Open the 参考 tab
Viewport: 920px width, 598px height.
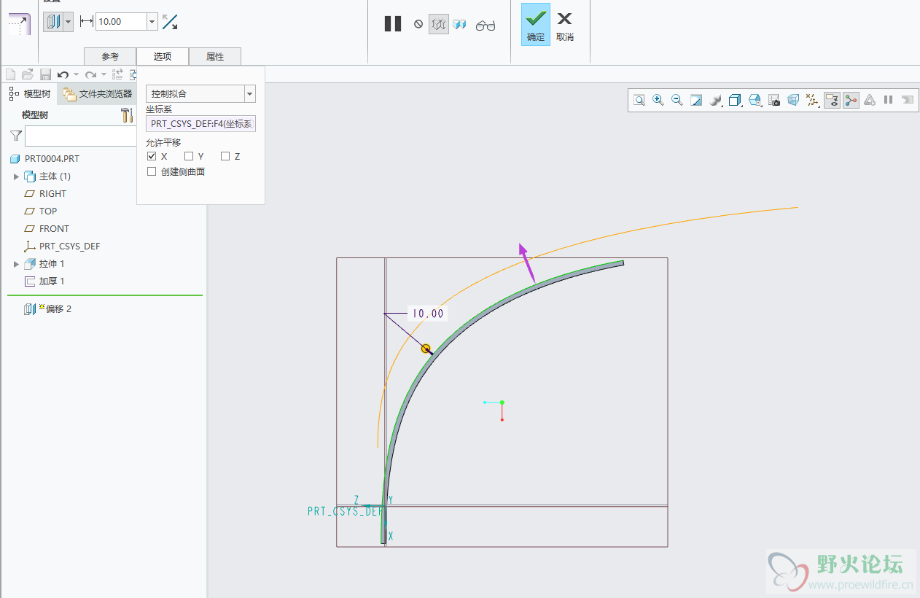pyautogui.click(x=110, y=57)
